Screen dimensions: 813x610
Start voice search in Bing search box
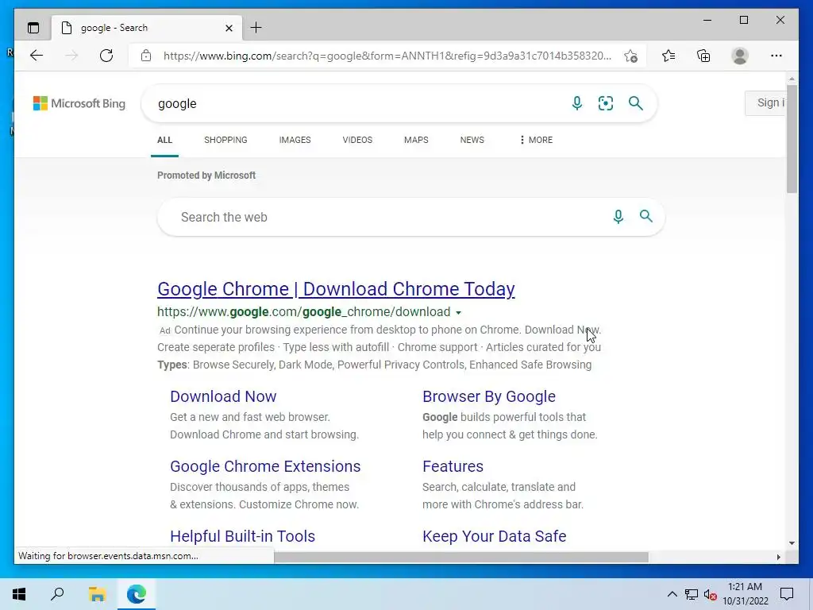tap(577, 103)
